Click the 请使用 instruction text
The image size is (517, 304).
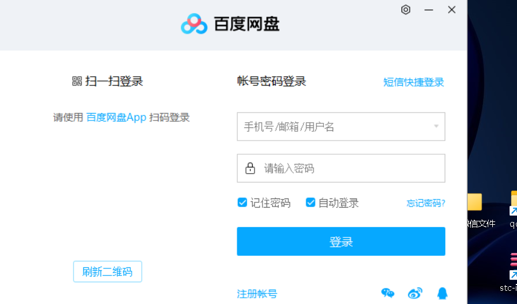click(68, 117)
